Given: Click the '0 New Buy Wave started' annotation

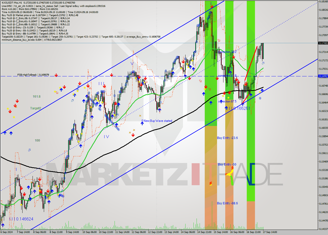Looking at the screenshot, I should coord(157,121).
